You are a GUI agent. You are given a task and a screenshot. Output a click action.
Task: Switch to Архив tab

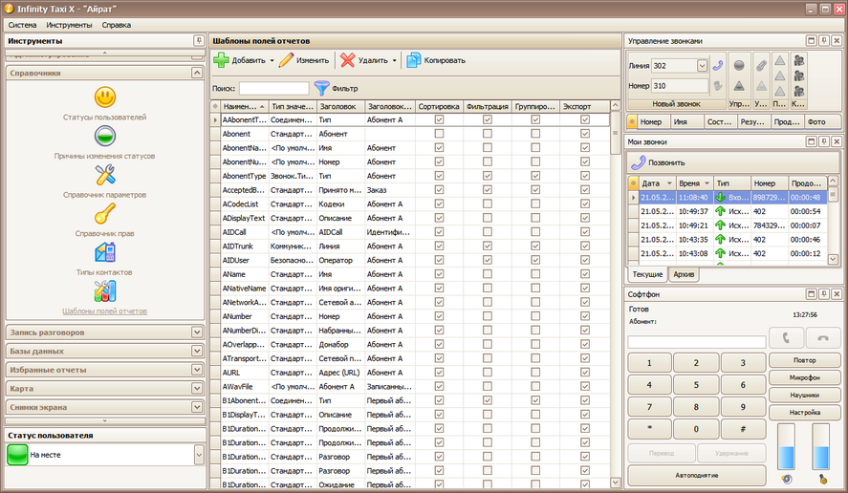click(684, 274)
